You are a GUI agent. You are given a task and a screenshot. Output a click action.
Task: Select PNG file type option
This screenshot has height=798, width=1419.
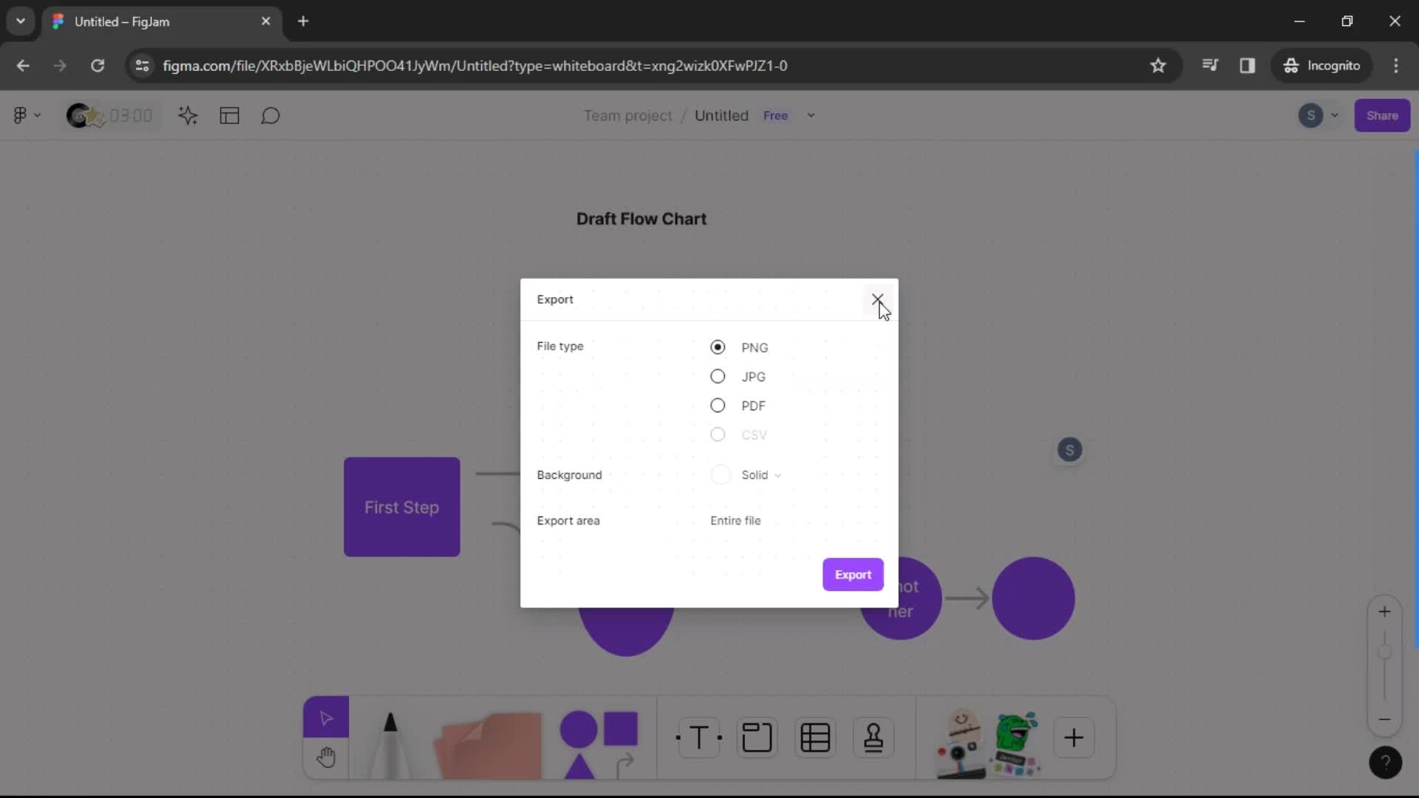(x=718, y=347)
